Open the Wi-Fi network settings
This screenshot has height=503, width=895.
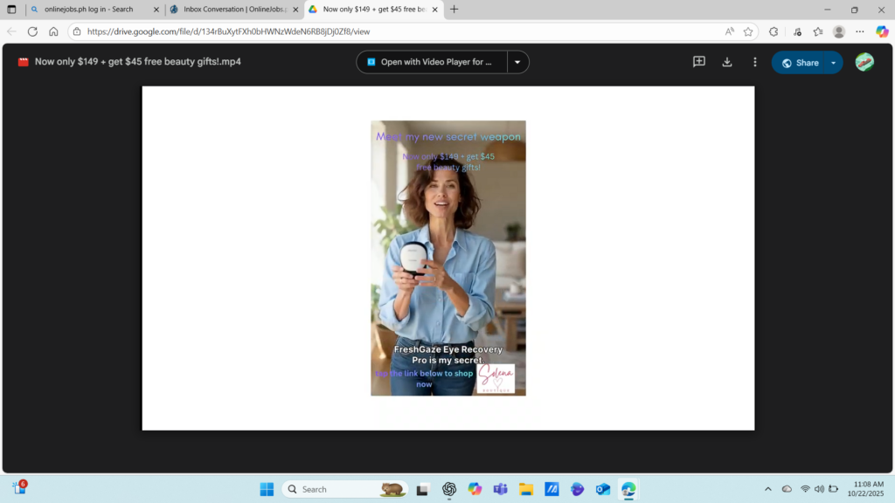(x=805, y=489)
